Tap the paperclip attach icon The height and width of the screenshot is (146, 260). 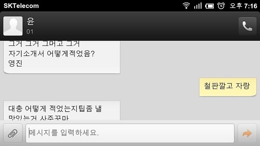(x=13, y=133)
